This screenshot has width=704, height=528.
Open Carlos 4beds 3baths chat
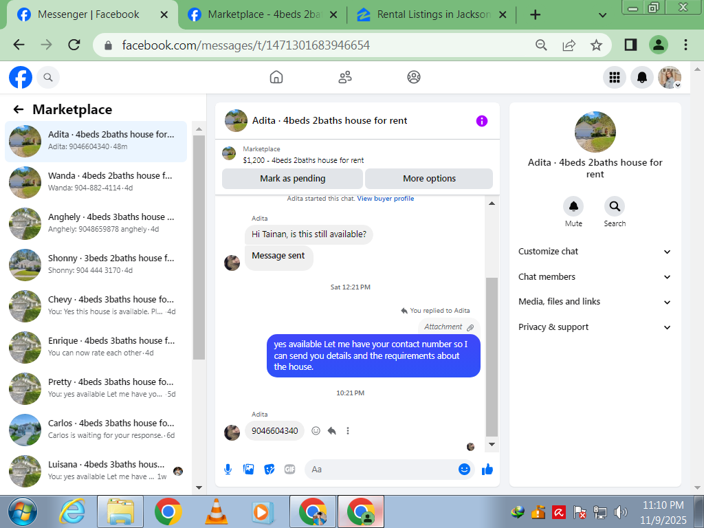pyautogui.click(x=96, y=430)
